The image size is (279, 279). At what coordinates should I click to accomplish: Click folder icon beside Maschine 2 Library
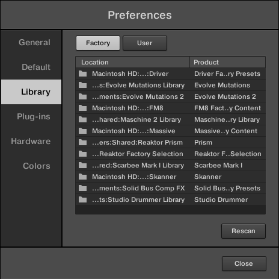coord(82,119)
